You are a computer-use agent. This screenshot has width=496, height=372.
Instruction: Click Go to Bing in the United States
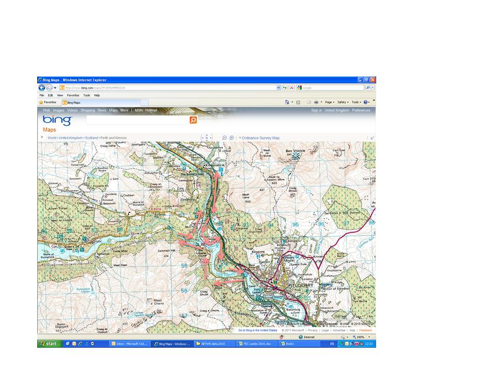(257, 330)
